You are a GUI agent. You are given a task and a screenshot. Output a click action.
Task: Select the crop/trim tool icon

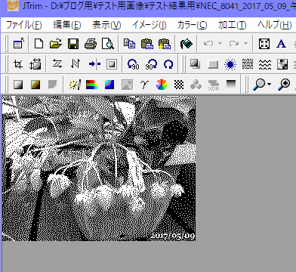(18, 64)
